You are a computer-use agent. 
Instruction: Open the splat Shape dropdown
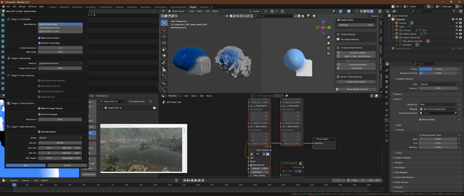point(60,137)
